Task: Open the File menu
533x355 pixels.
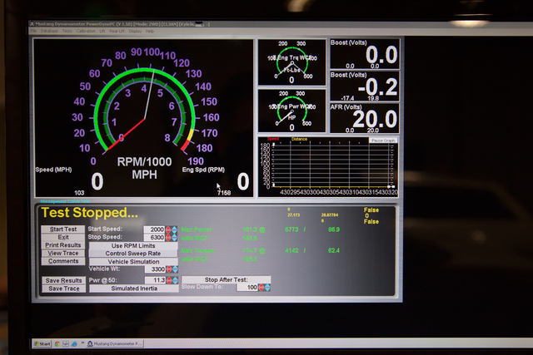Action: [33, 31]
